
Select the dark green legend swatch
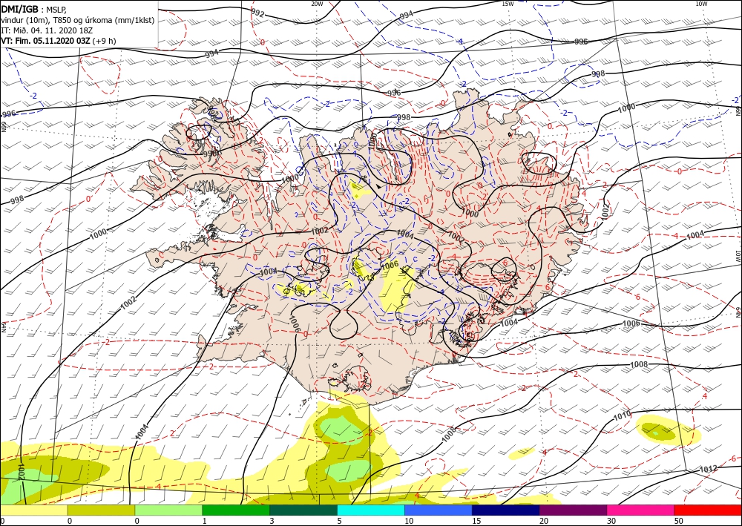(303, 510)
